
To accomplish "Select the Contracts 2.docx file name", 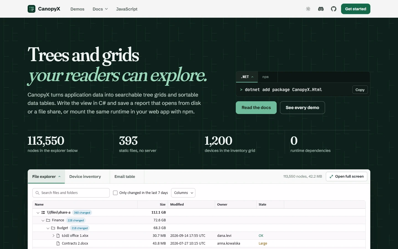I will (75, 243).
